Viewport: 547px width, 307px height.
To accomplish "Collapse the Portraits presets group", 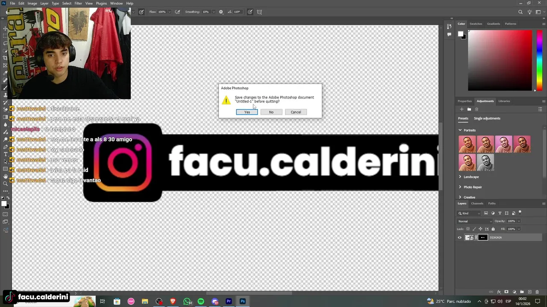I will pyautogui.click(x=460, y=130).
